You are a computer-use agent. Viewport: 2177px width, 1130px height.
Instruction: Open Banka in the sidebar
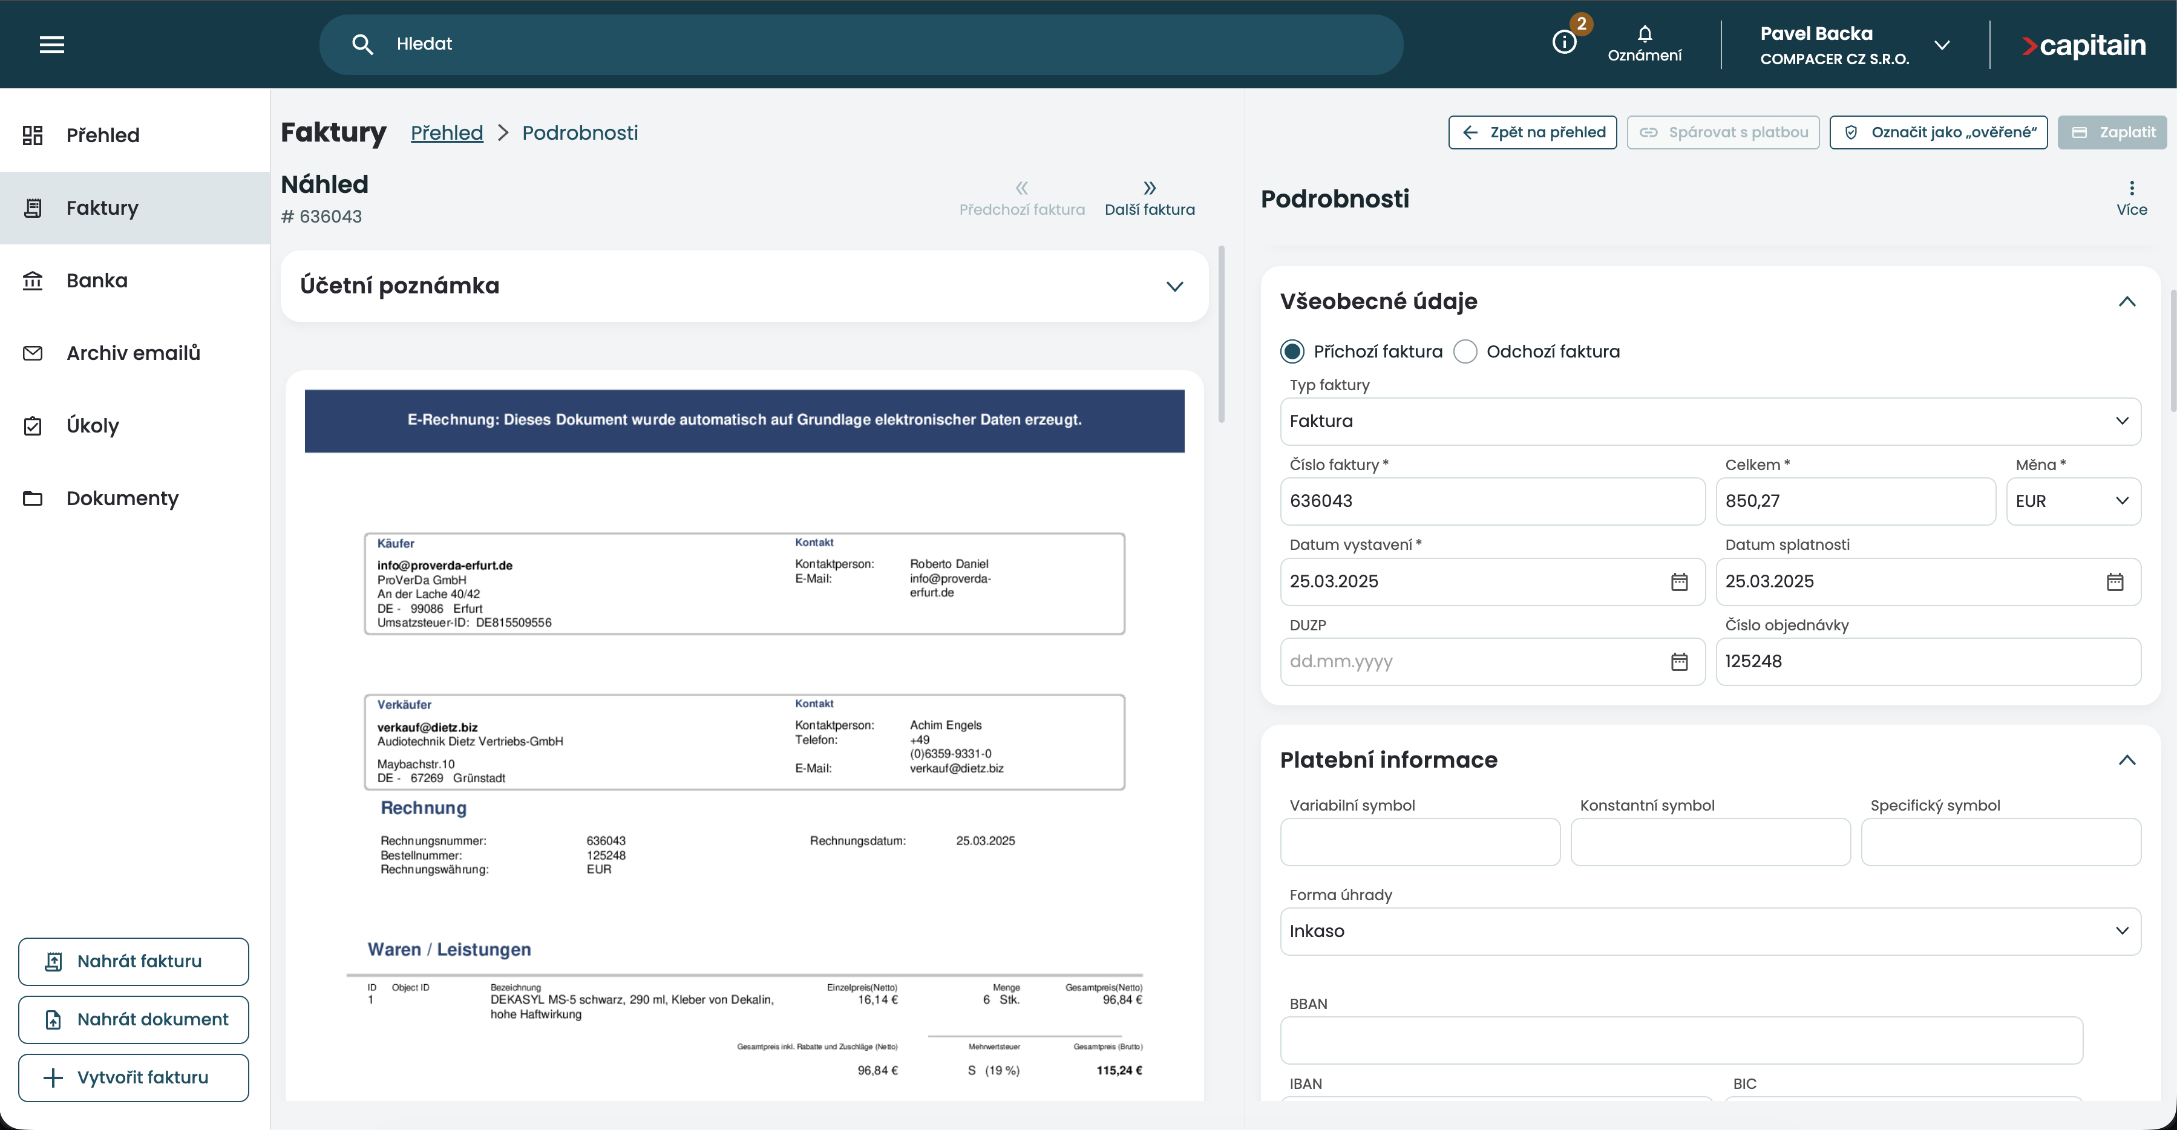click(96, 281)
